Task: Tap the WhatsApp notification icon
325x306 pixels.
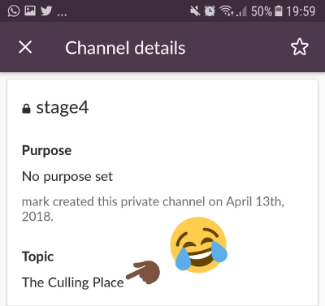Action: 14,11
